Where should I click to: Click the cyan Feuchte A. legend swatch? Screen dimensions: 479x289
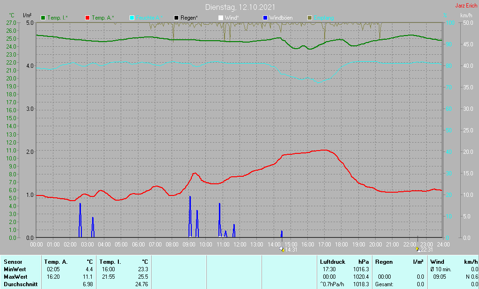coord(132,18)
